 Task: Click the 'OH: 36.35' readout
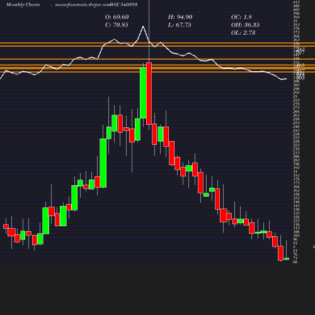(245, 25)
